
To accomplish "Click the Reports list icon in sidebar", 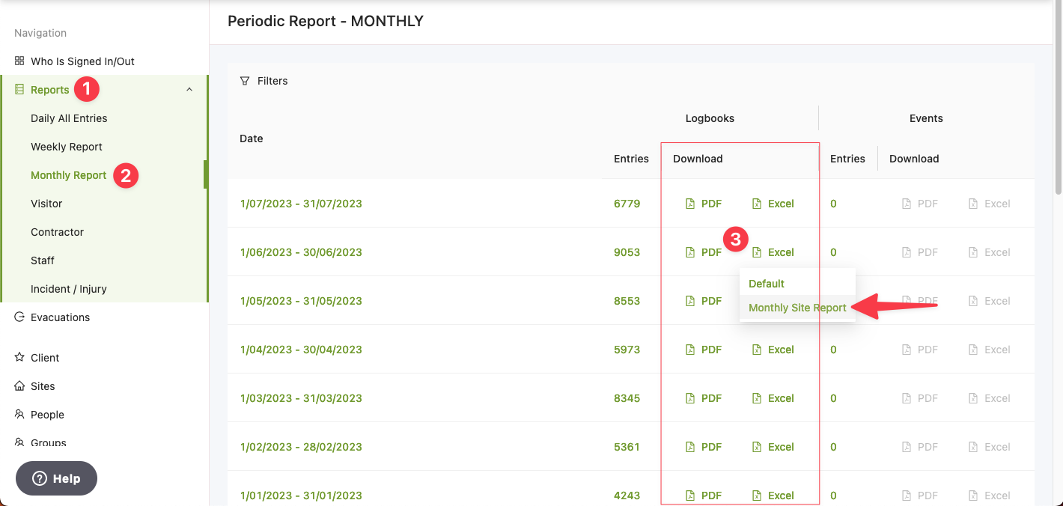I will pyautogui.click(x=19, y=90).
